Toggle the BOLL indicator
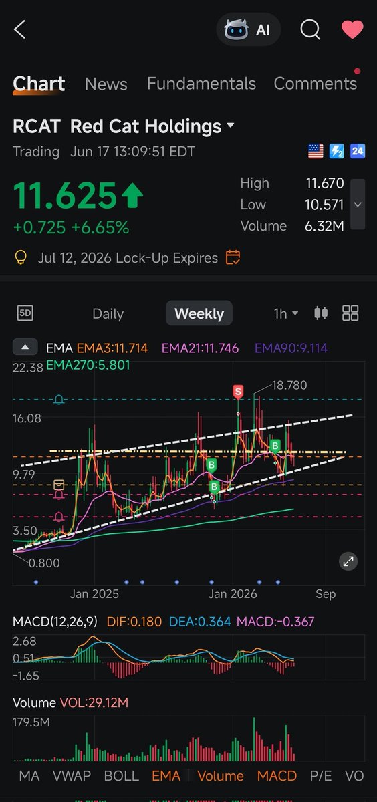Screen dimensions: 377x802 coord(122,775)
